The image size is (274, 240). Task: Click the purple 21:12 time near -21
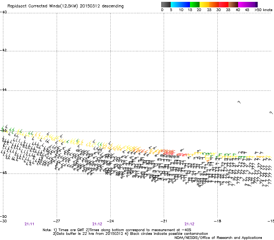coord(190,224)
